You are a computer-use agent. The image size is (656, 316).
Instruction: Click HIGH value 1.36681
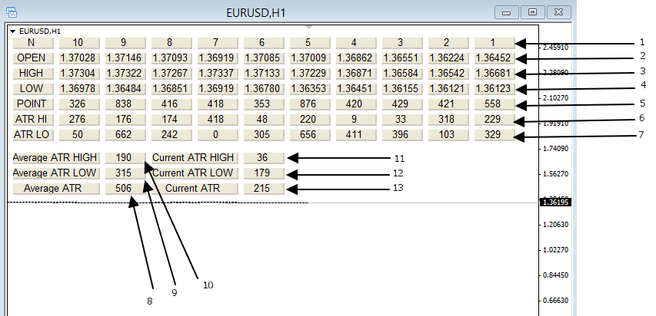pyautogui.click(x=494, y=74)
